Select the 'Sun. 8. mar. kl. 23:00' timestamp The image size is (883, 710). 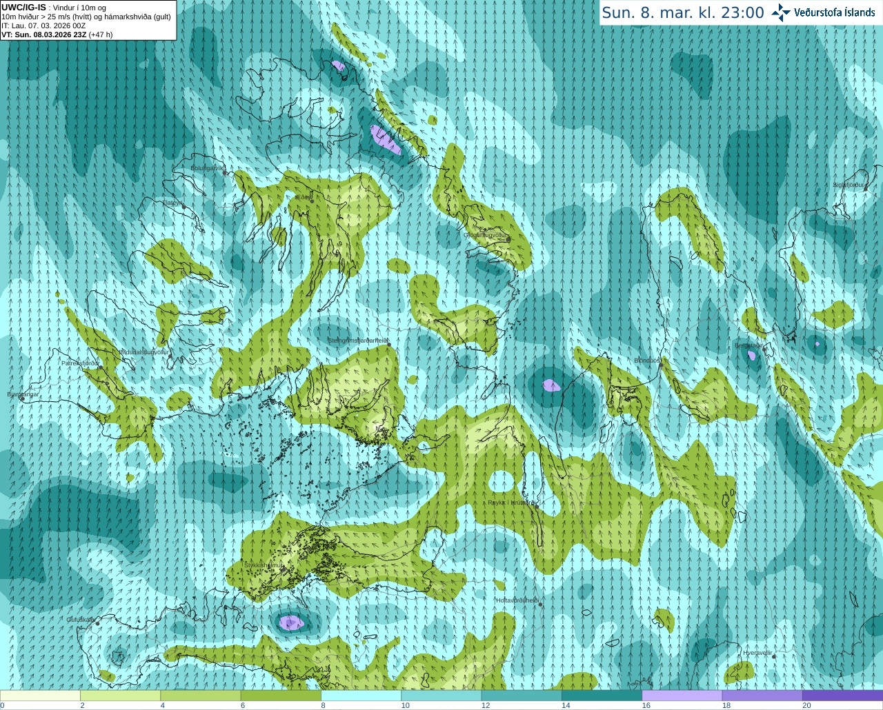click(683, 12)
